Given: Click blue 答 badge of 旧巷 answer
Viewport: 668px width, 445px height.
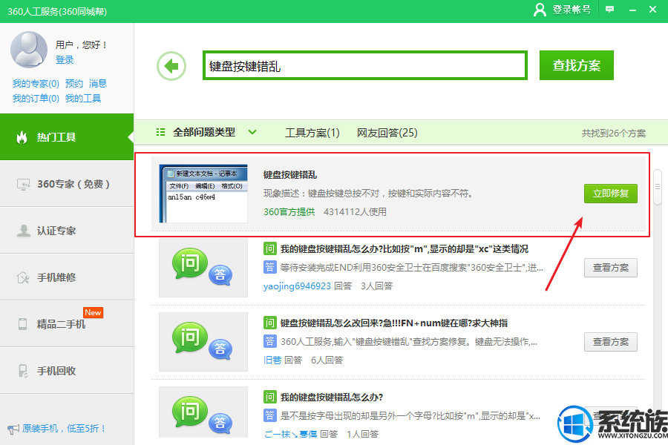Looking at the screenshot, I should pos(269,341).
